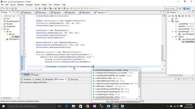Click the Save disk icon in toolbar
Image resolution: width=195 pixels, height=109 pixels.
(12, 8)
